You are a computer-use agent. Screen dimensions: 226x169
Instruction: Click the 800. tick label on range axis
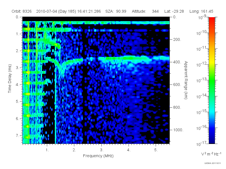(177, 107)
